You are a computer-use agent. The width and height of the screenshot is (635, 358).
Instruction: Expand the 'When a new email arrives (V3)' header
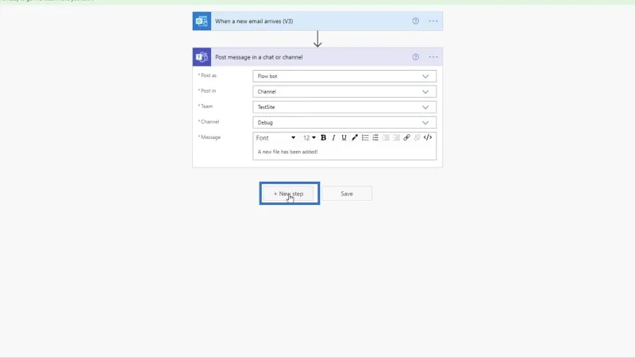pyautogui.click(x=317, y=21)
